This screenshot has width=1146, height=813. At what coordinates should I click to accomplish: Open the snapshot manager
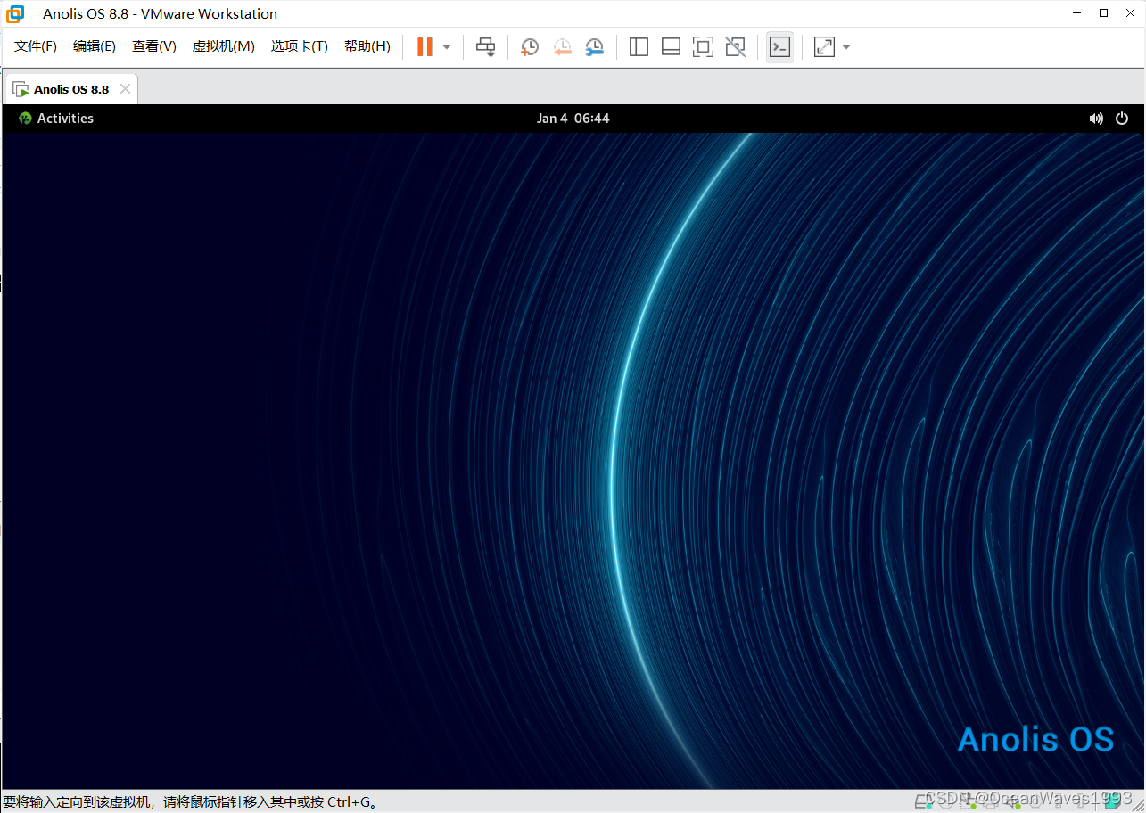click(594, 46)
